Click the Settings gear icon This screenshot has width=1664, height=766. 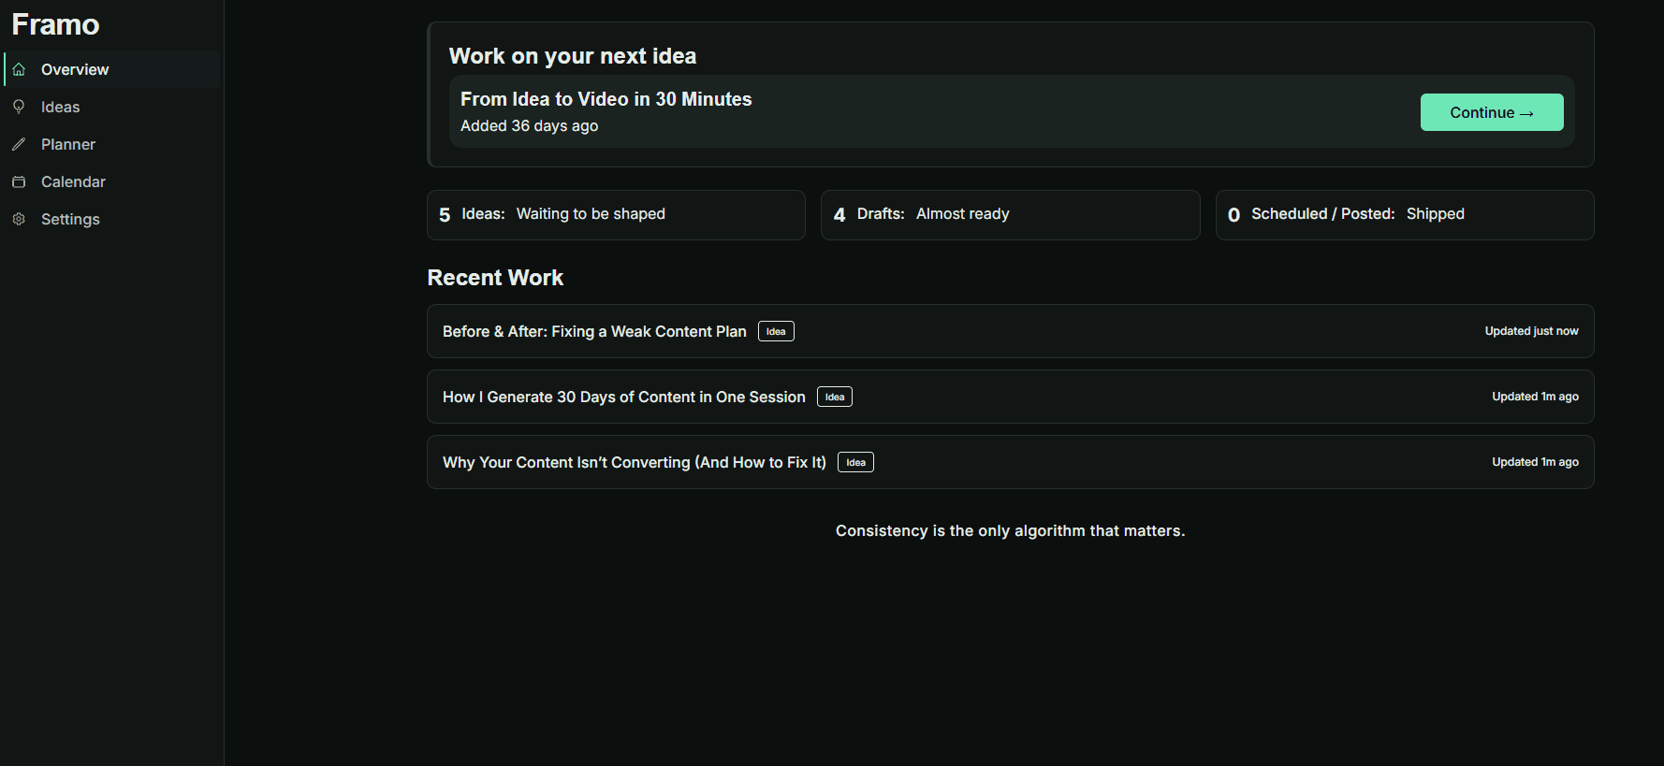tap(19, 219)
